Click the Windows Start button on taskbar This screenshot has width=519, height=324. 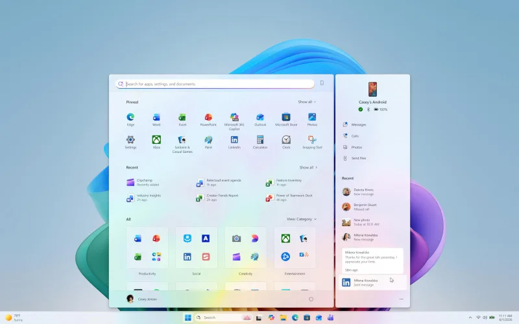click(187, 318)
